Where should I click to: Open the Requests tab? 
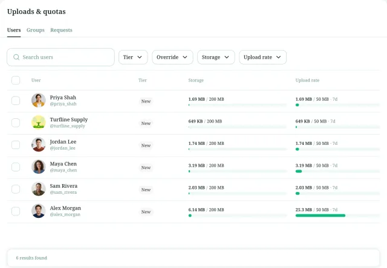(x=61, y=30)
